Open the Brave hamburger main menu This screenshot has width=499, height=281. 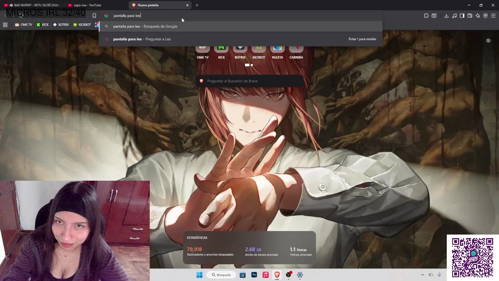tap(493, 16)
